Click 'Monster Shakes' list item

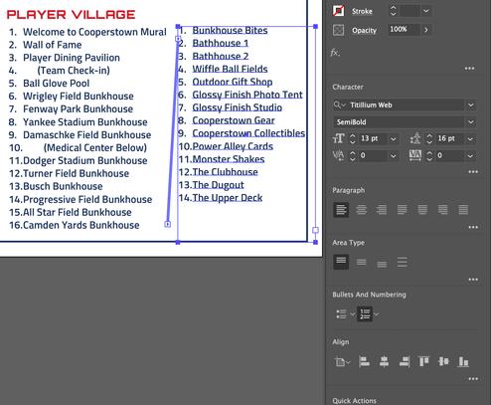click(x=229, y=159)
